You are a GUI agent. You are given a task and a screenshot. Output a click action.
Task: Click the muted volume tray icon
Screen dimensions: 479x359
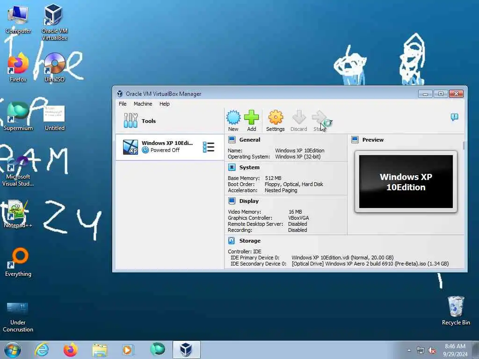pos(432,351)
